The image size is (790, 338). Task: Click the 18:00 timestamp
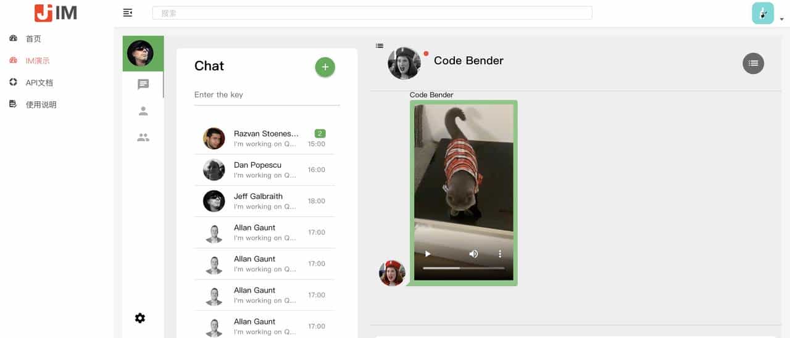[x=317, y=201]
